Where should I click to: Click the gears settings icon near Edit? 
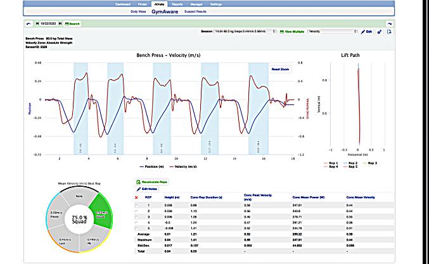point(378,30)
